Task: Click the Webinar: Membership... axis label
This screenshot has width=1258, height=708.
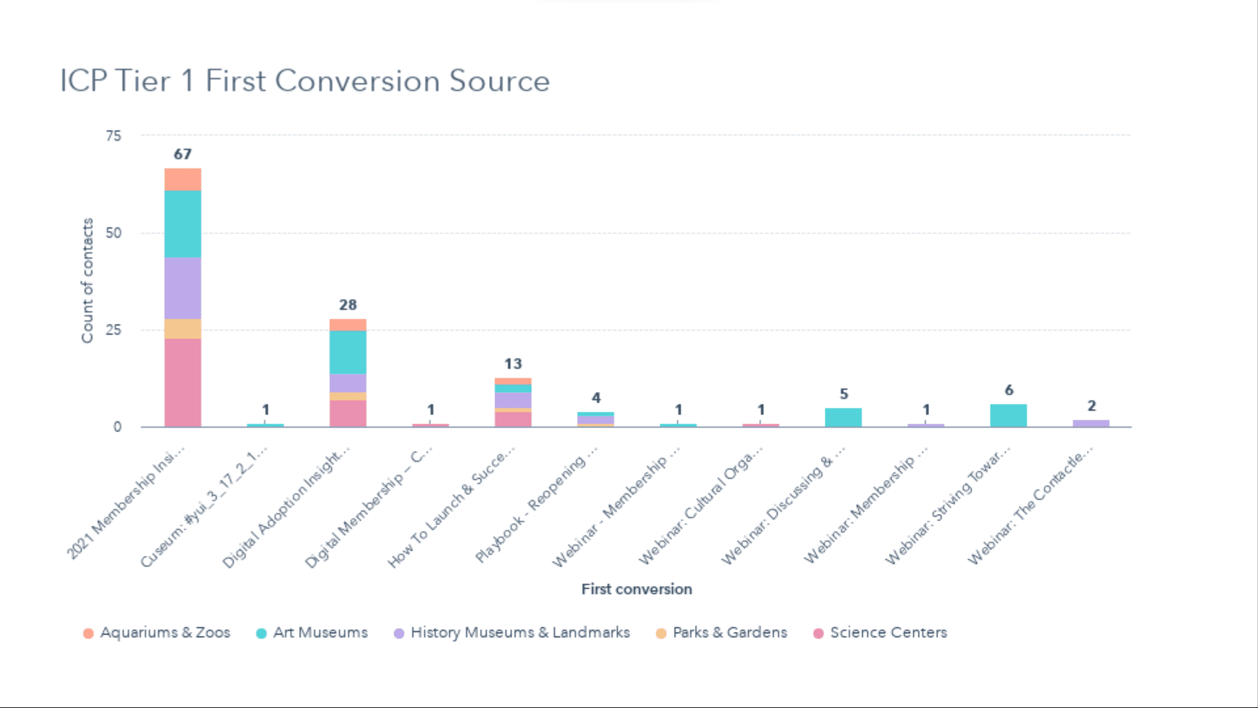Action: pyautogui.click(x=867, y=505)
